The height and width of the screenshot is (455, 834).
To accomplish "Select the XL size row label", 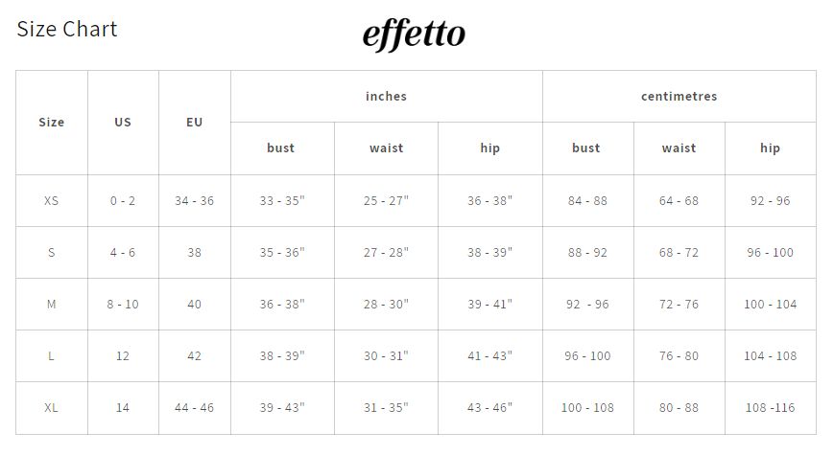I will pyautogui.click(x=52, y=408).
